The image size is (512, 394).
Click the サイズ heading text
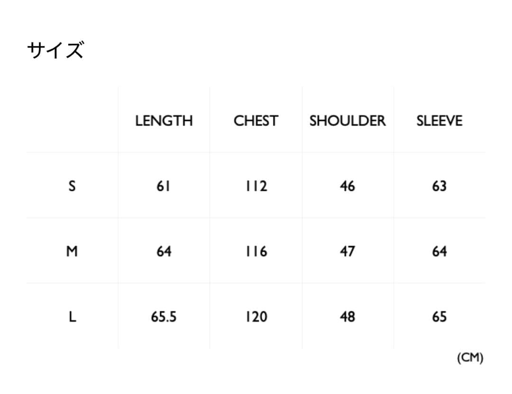tap(55, 50)
